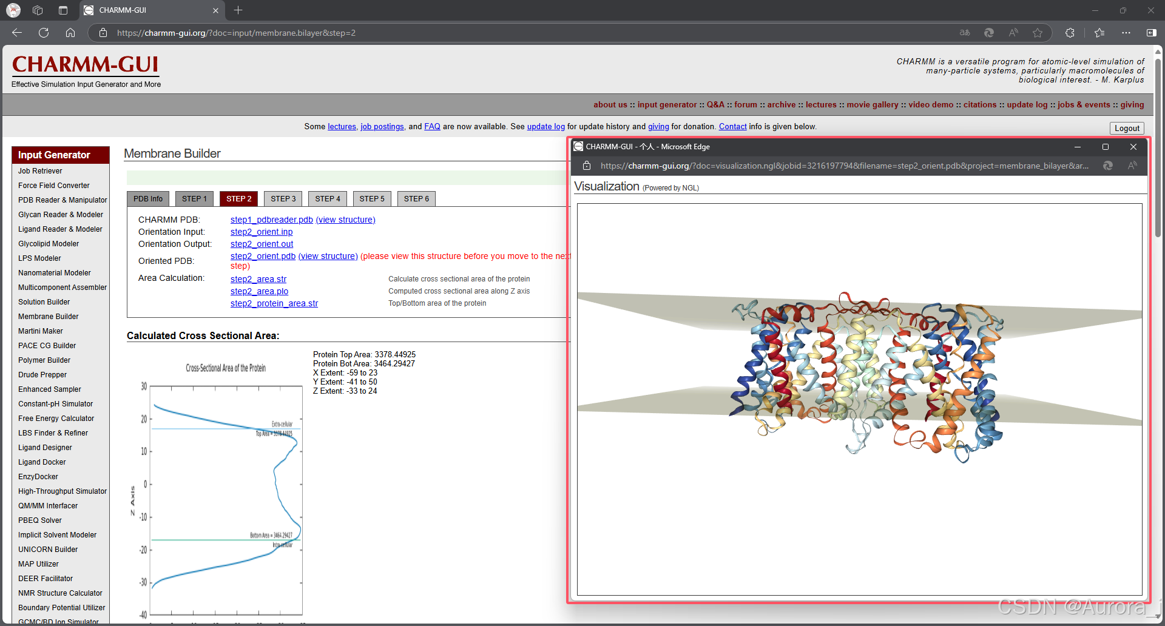
Task: Open step2_protein_area.str link
Action: 274,303
